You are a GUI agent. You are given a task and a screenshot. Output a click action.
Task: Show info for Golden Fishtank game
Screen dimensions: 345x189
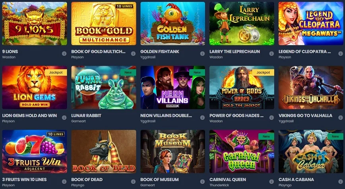click(x=202, y=54)
